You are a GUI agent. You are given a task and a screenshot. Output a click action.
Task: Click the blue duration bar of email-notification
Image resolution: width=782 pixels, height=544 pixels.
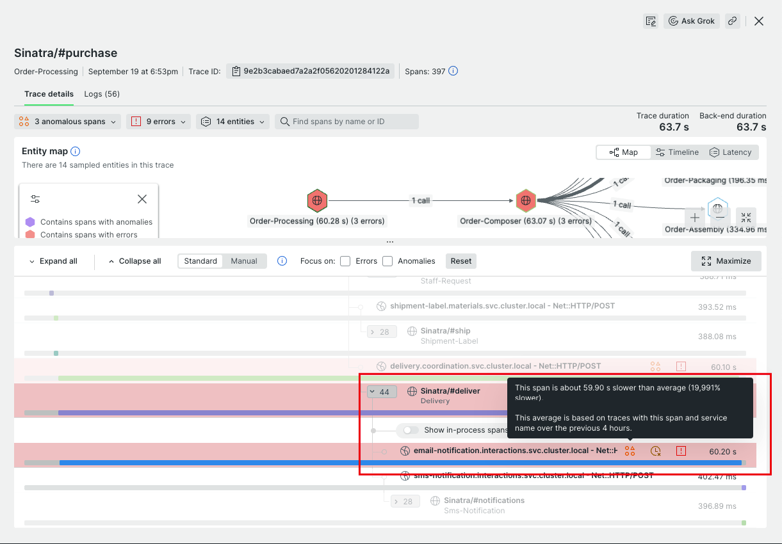(x=400, y=463)
